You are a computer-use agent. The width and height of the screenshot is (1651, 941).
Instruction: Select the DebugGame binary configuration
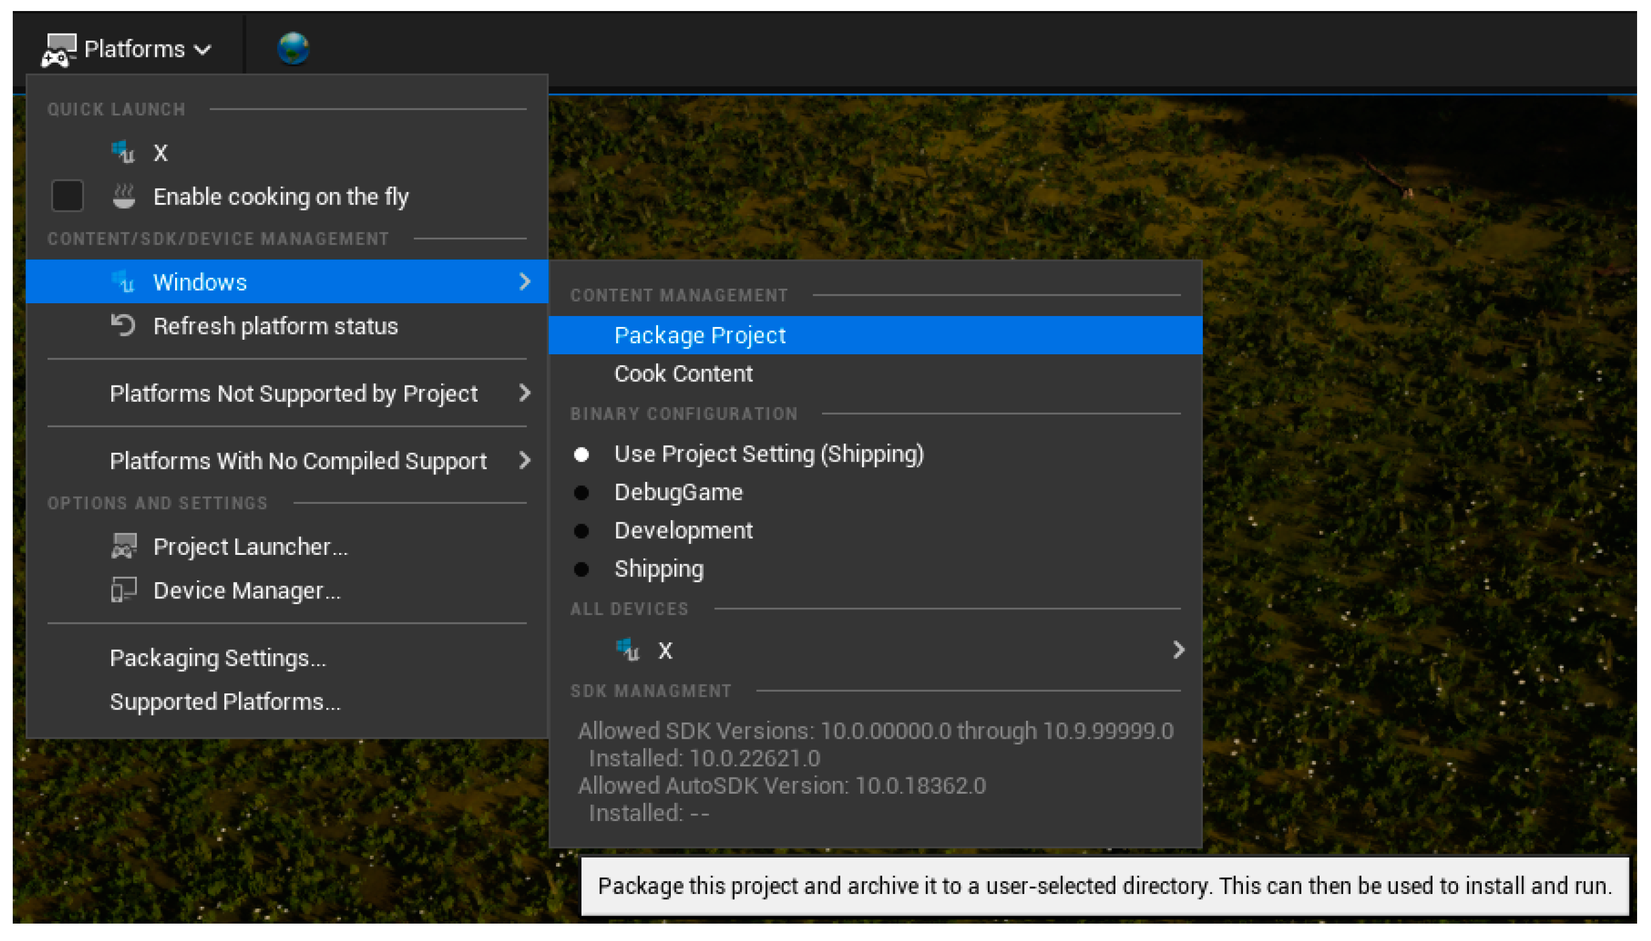click(678, 492)
